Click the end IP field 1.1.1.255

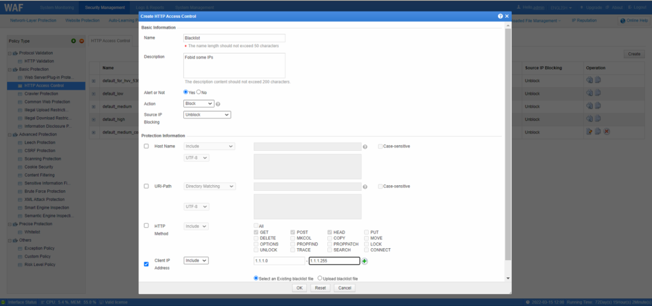pos(334,261)
